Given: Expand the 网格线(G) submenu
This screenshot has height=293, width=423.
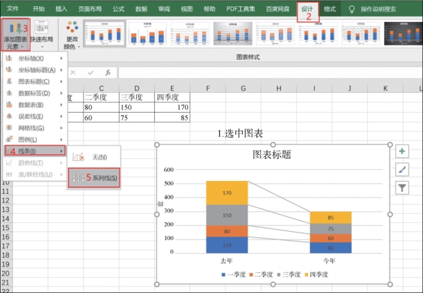Looking at the screenshot, I should tap(35, 128).
